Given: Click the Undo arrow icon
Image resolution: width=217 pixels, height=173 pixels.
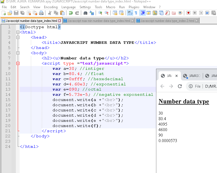Looking at the screenshot, I should 71,13.
